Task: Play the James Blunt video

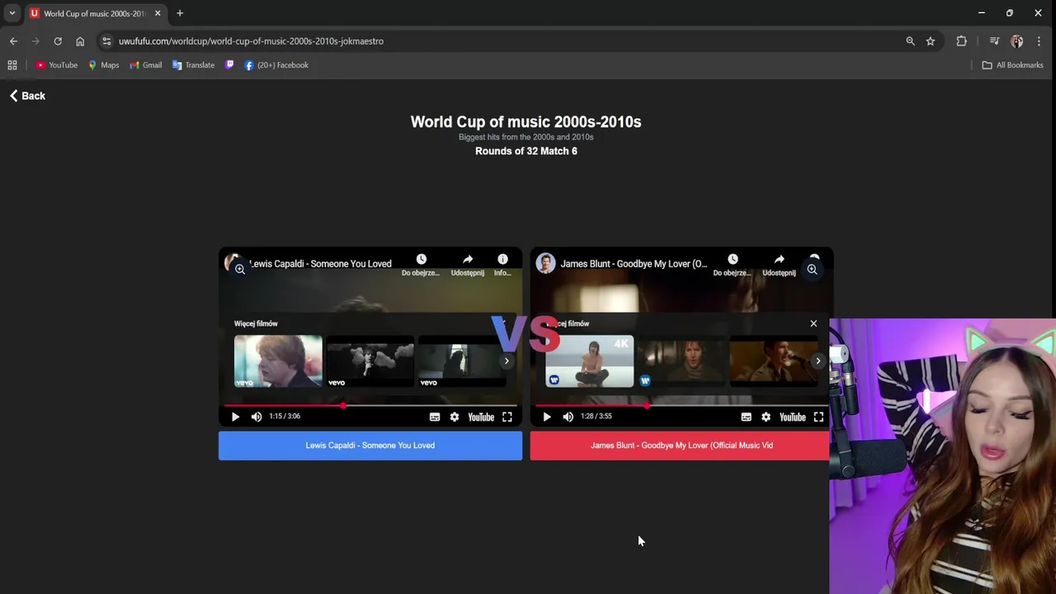Action: [x=546, y=417]
